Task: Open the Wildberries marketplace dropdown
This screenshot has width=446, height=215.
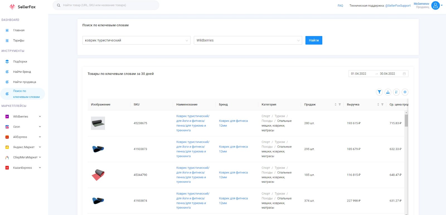Action: click(248, 40)
